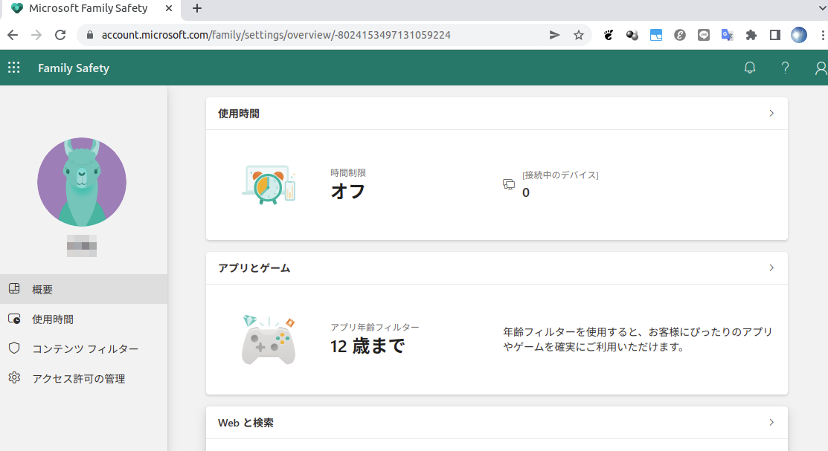The width and height of the screenshot is (828, 451).
Task: Click the connected devices icon
Action: click(509, 184)
